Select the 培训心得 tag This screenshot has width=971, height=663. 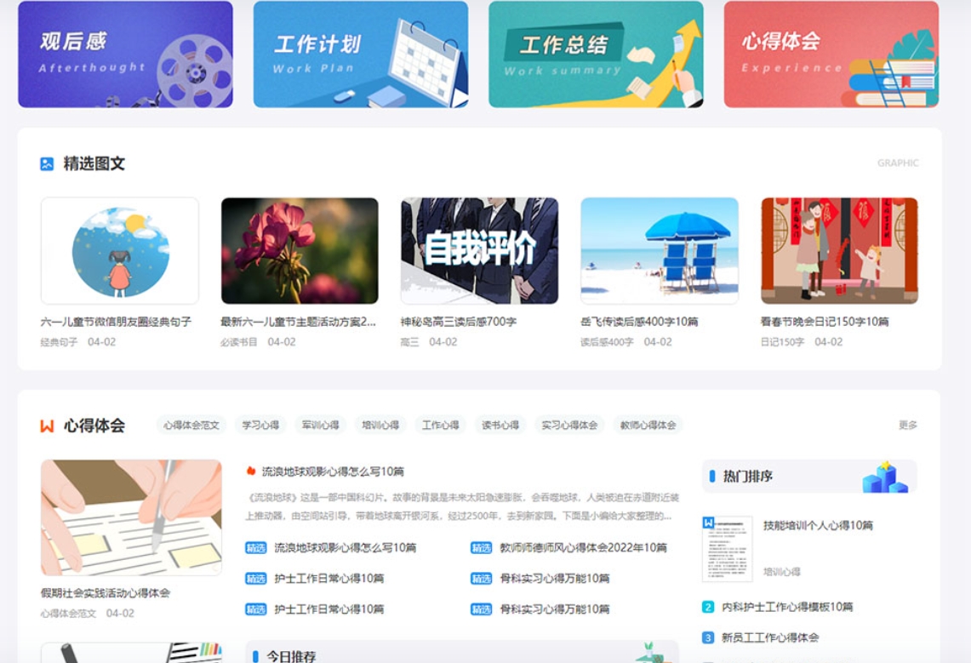coord(381,425)
